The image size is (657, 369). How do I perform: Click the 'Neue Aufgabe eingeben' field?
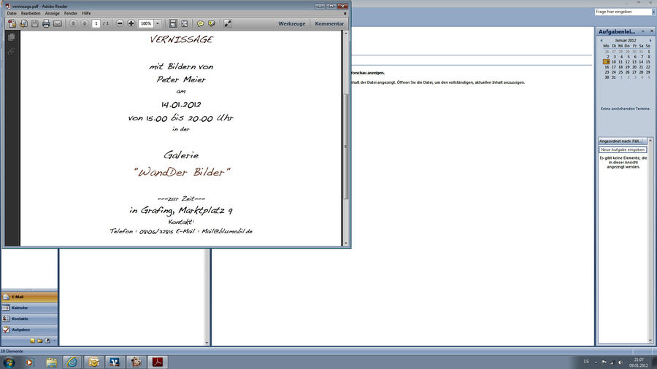point(623,149)
